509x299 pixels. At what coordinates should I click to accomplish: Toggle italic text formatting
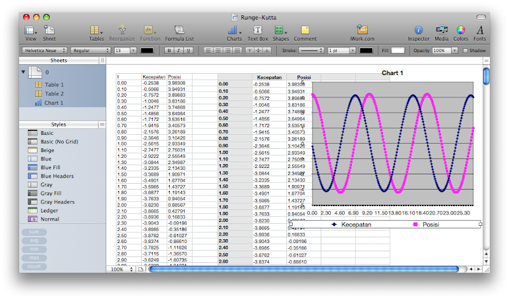178,50
